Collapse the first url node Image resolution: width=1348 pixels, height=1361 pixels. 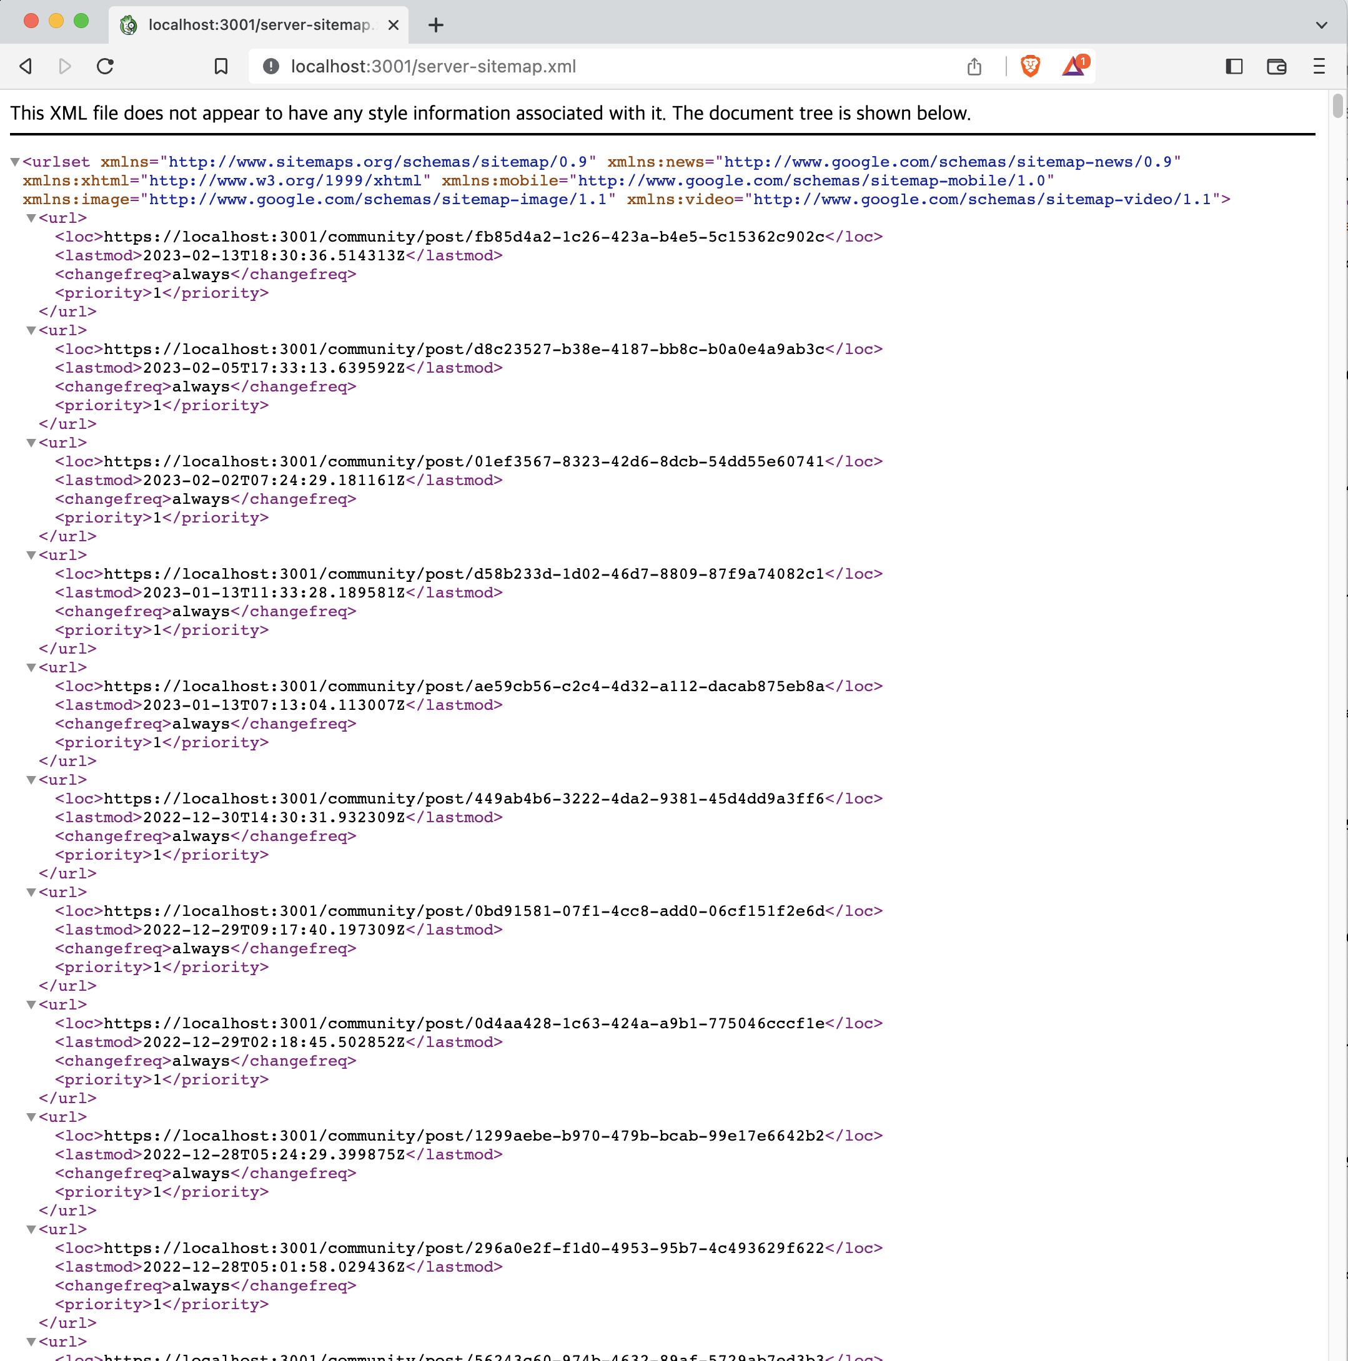[31, 219]
